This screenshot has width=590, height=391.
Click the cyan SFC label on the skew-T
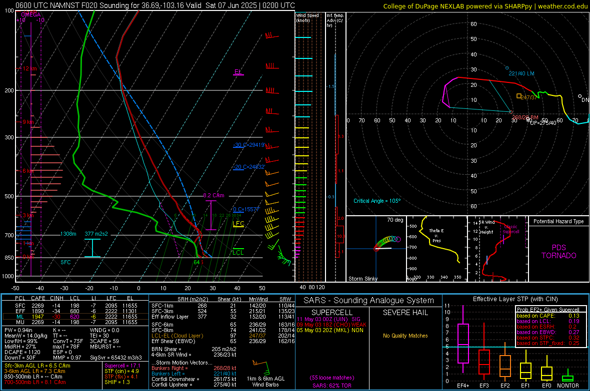tap(65, 262)
